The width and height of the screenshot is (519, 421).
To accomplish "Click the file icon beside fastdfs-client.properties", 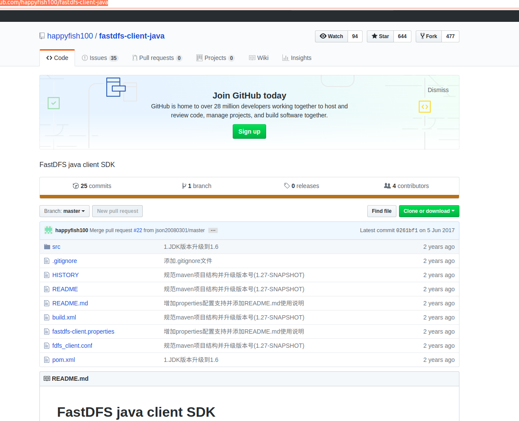I will [x=47, y=331].
